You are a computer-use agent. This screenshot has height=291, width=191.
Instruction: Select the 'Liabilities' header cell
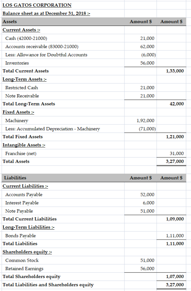15,178
